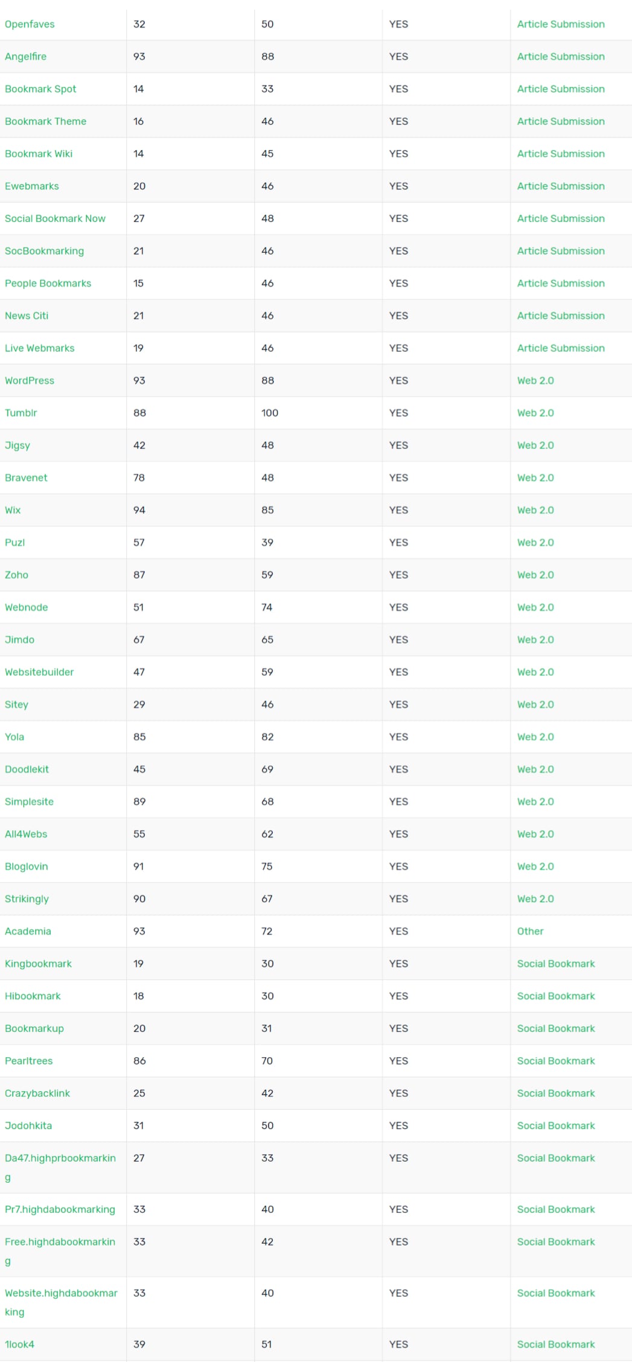The image size is (632, 1362).
Task: Open the Pr7.highdabookmarking link
Action: click(60, 1209)
